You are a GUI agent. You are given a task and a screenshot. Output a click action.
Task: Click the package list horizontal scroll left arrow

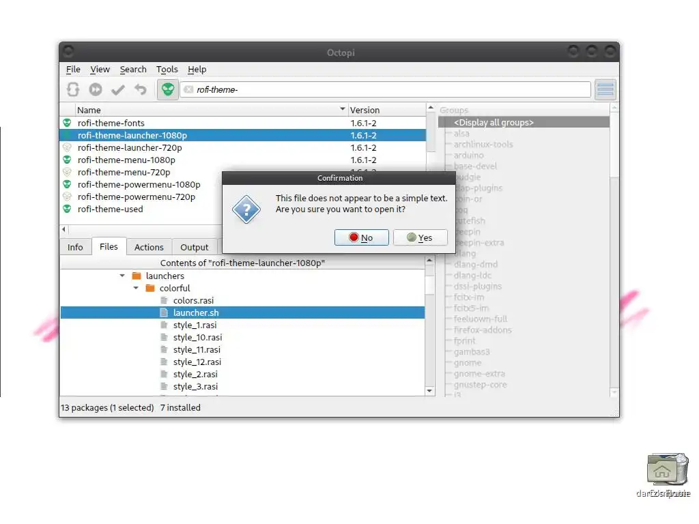point(63,229)
